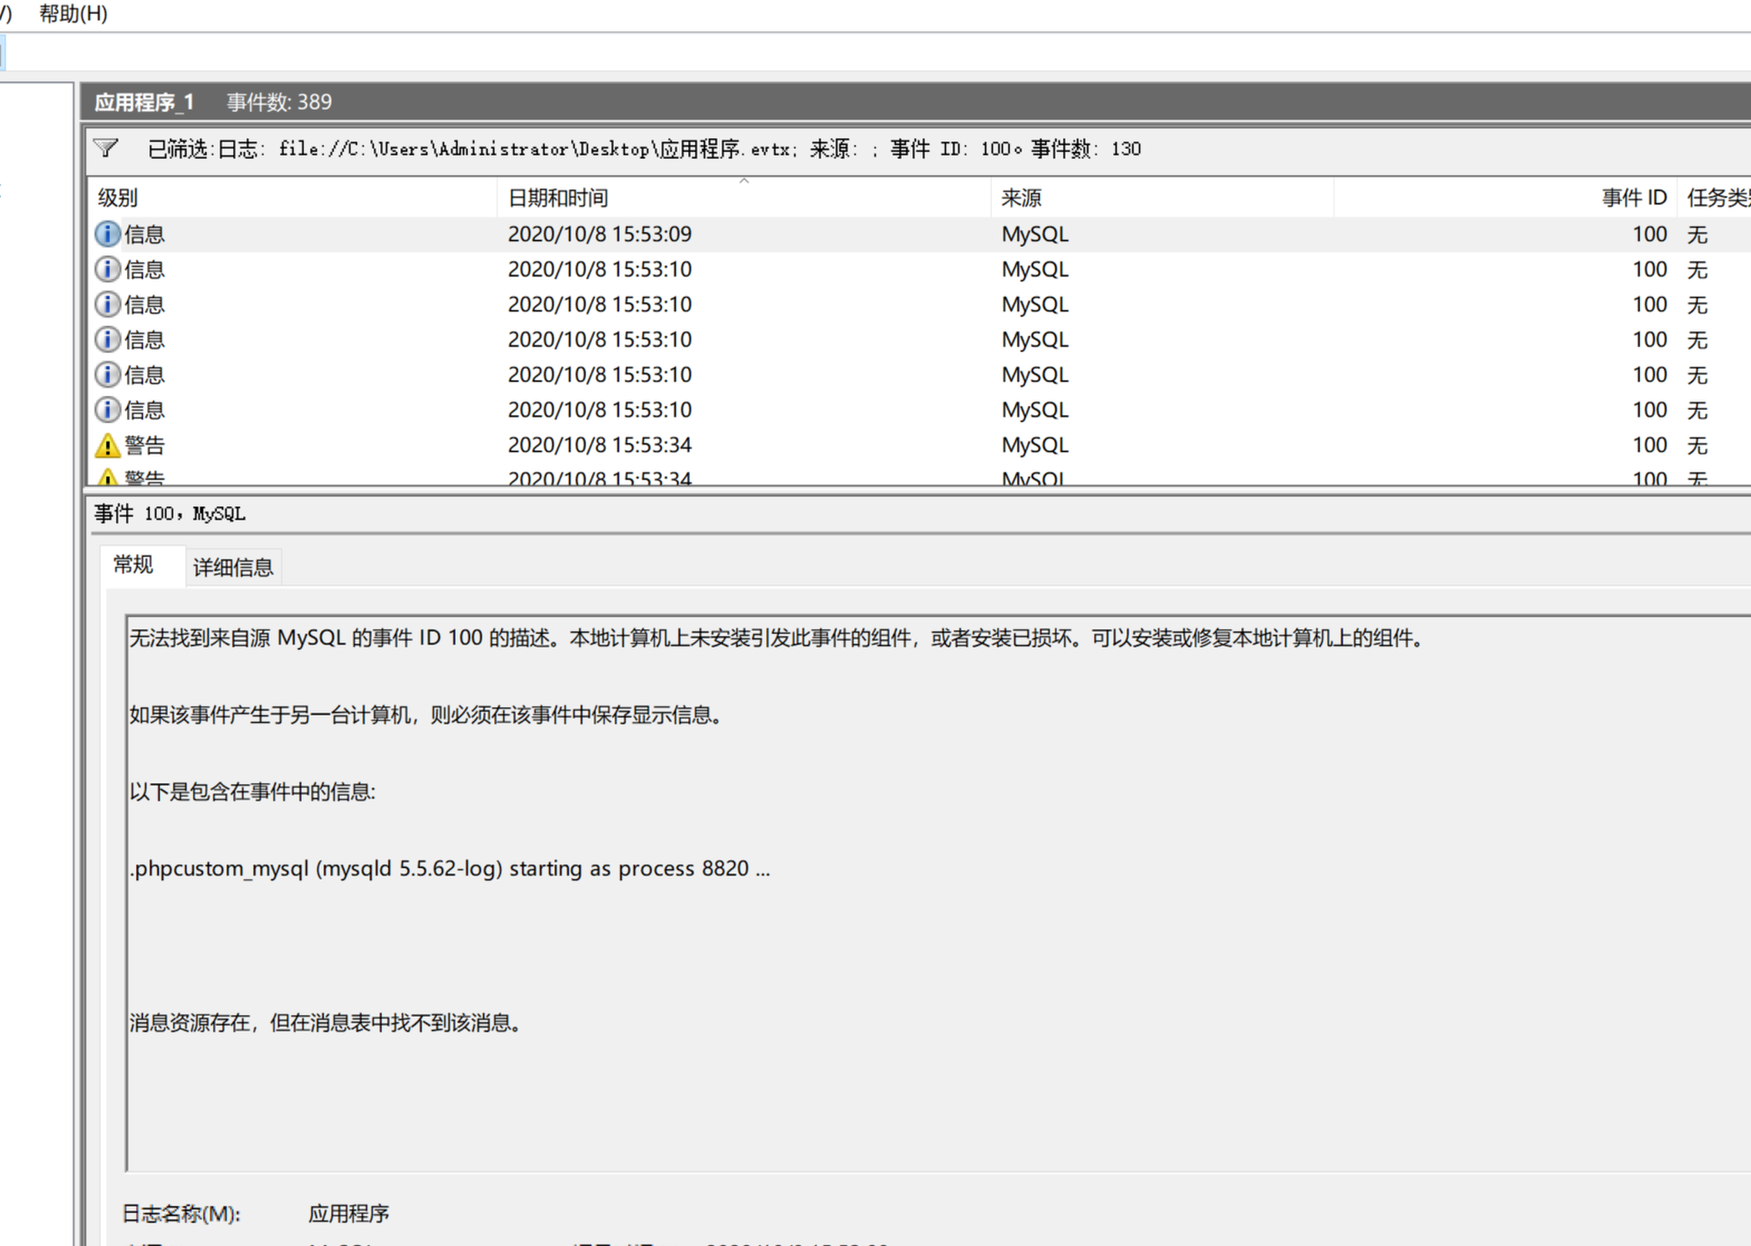Click sort arrow above 日期和时间 column
Image resolution: width=1751 pixels, height=1246 pixels.
pyautogui.click(x=743, y=182)
